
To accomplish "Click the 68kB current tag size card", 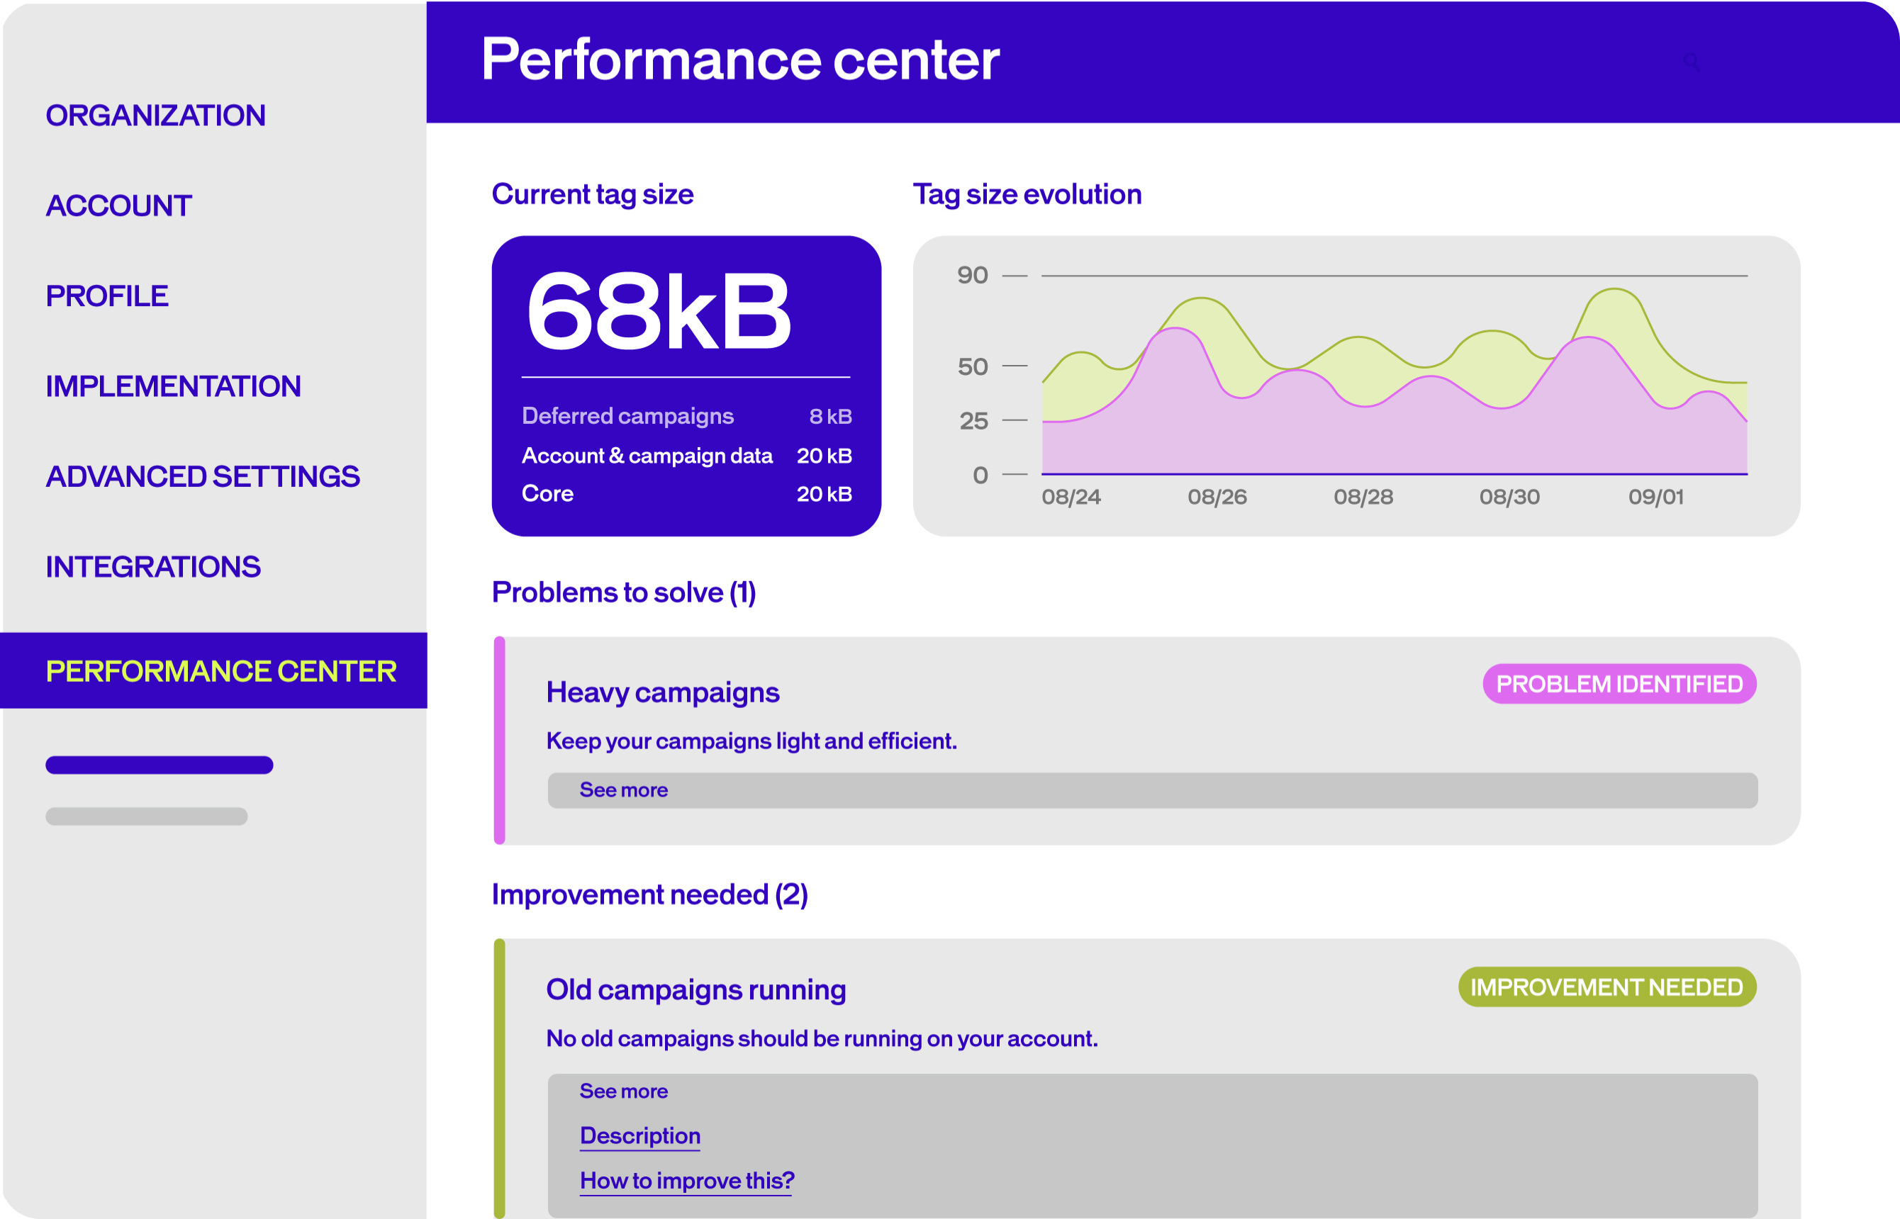I will click(659, 310).
